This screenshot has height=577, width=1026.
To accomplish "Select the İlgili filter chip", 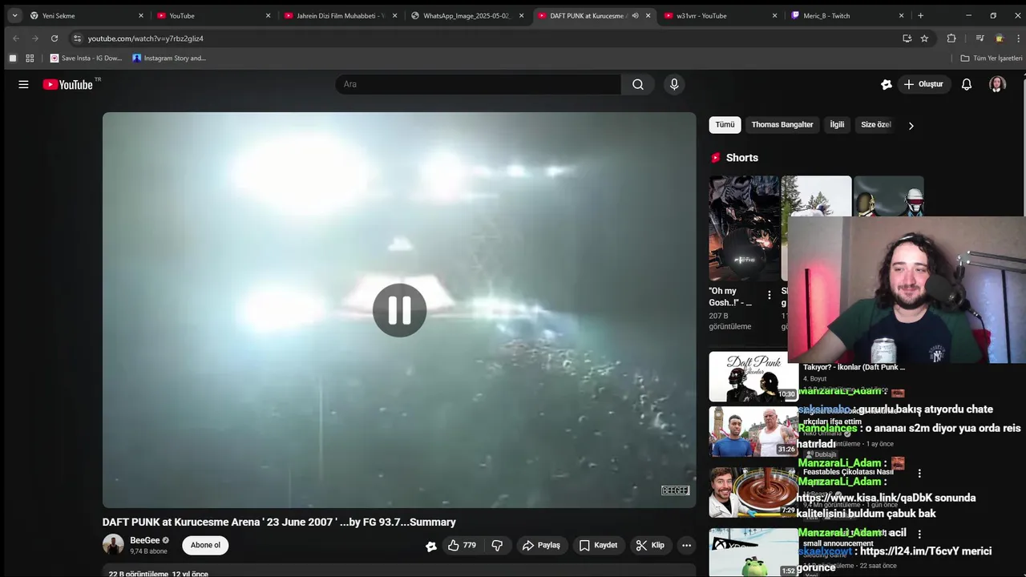I will (x=837, y=125).
